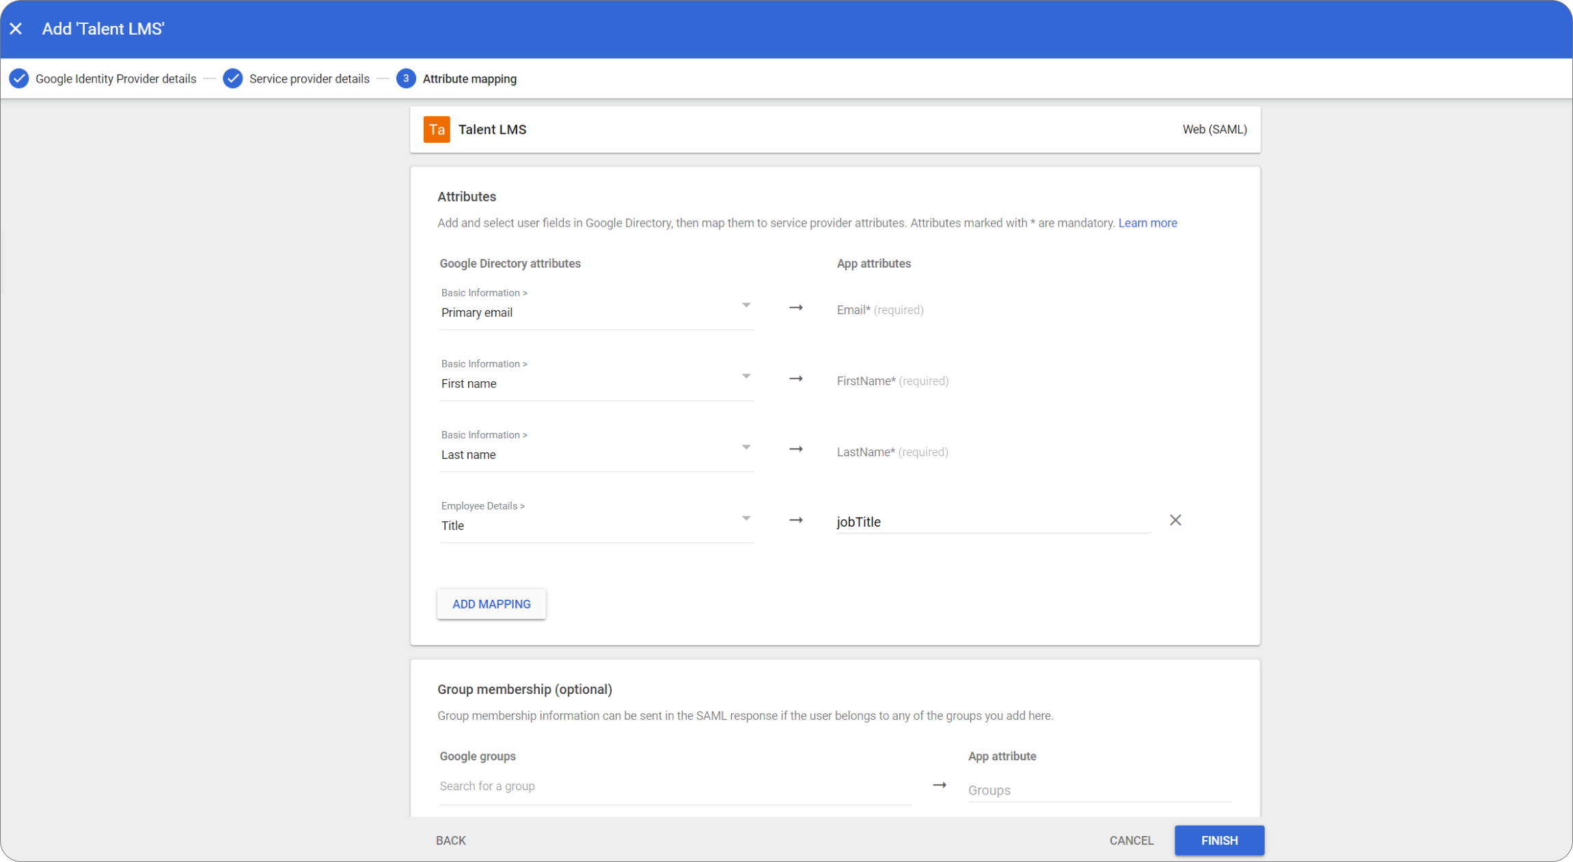This screenshot has width=1573, height=862.
Task: Click the Google groups label
Action: click(478, 756)
